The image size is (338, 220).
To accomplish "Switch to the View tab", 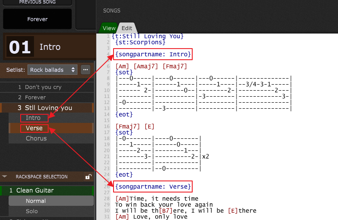I will pos(108,28).
